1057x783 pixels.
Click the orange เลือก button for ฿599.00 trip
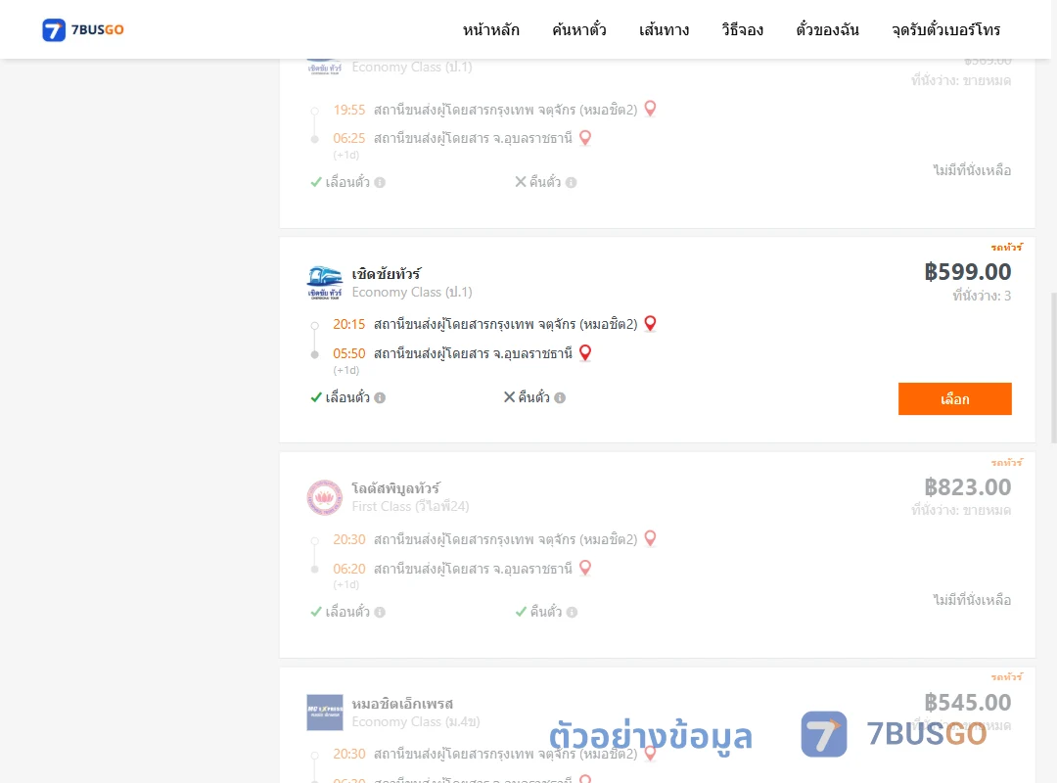pos(954,398)
